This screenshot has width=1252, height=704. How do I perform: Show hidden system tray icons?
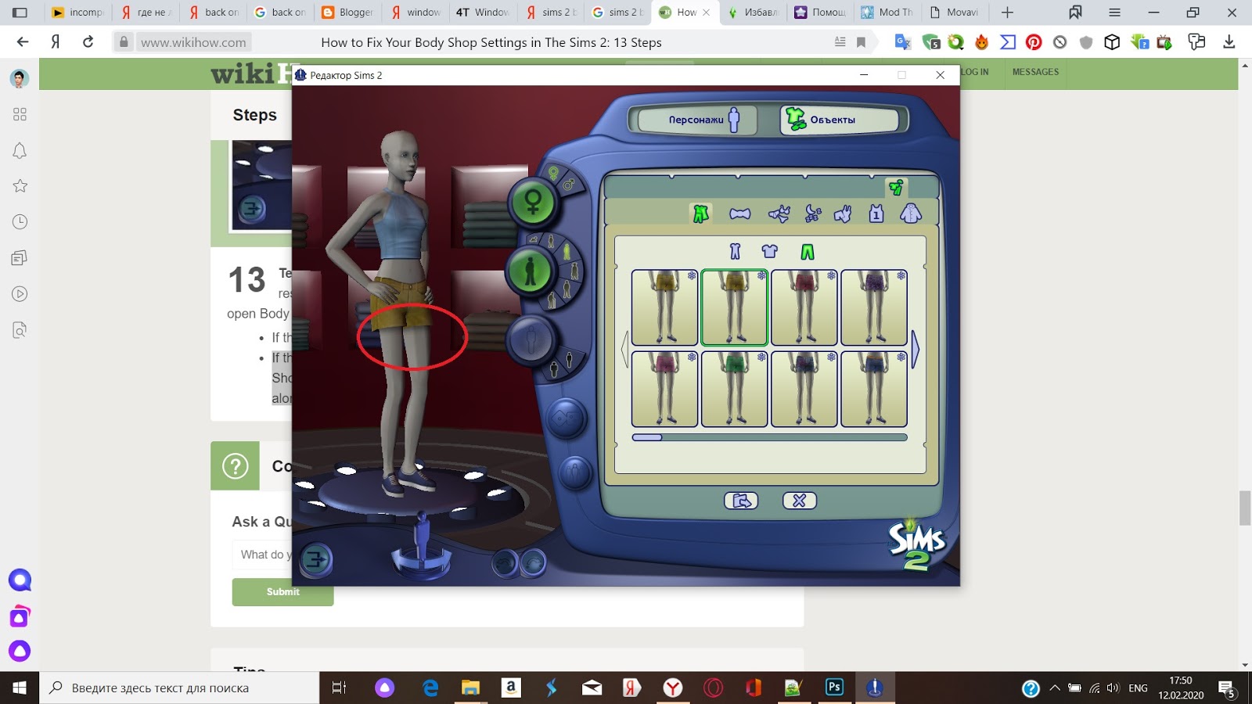click(x=1055, y=688)
